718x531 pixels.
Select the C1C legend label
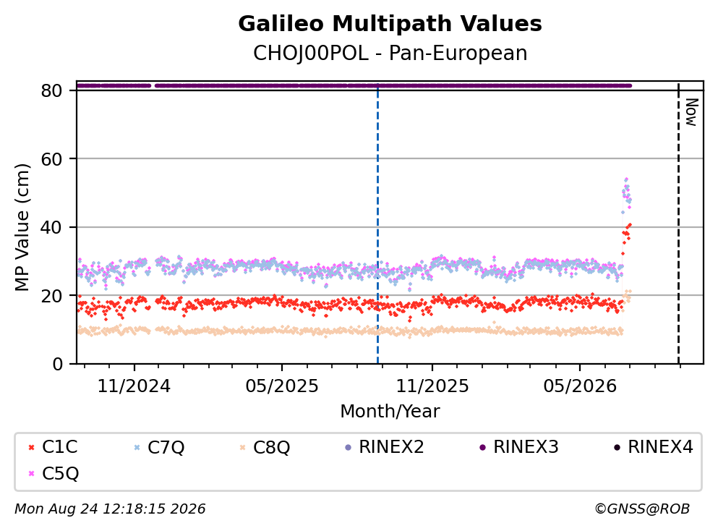pyautogui.click(x=59, y=447)
